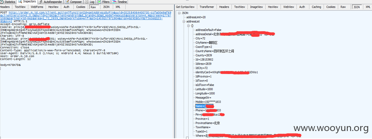Select the CountryName=四环到五环之间 row

point(215,51)
